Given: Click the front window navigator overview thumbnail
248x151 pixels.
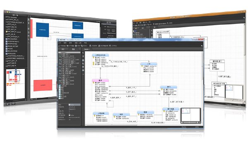Looking at the screenshot, I should (191, 115).
